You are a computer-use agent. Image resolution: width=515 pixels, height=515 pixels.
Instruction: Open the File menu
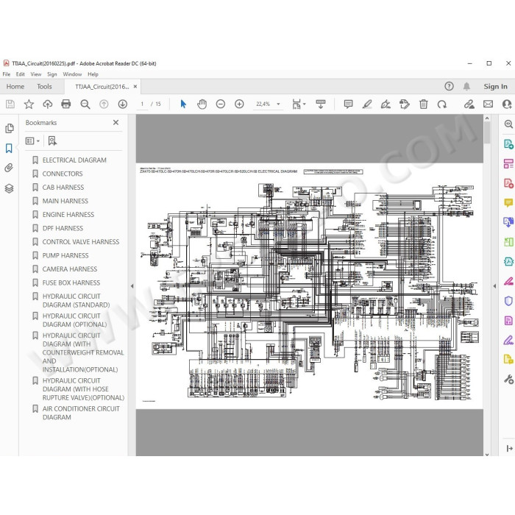coord(6,74)
